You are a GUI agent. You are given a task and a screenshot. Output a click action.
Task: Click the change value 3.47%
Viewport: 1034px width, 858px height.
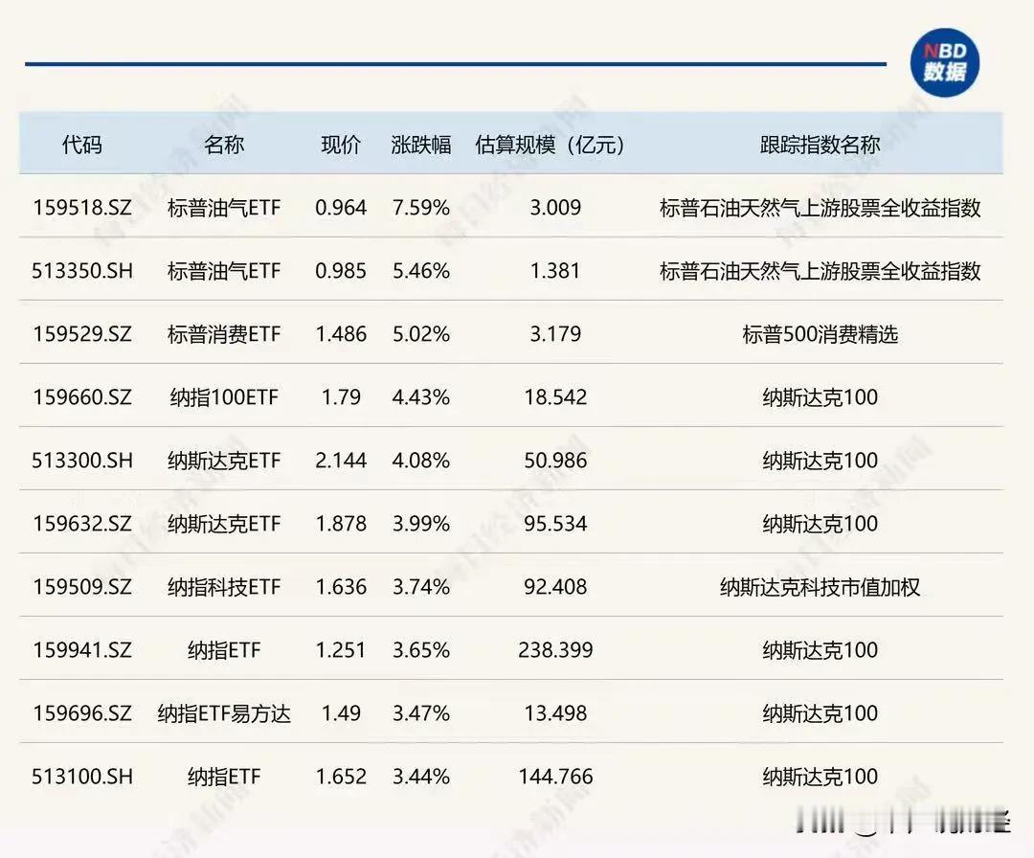(x=420, y=713)
